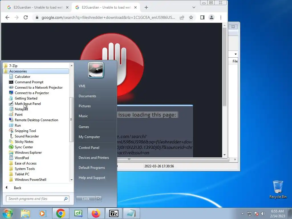The image size is (292, 219).
Task: Open Connect to a Projector
Action: (32, 93)
